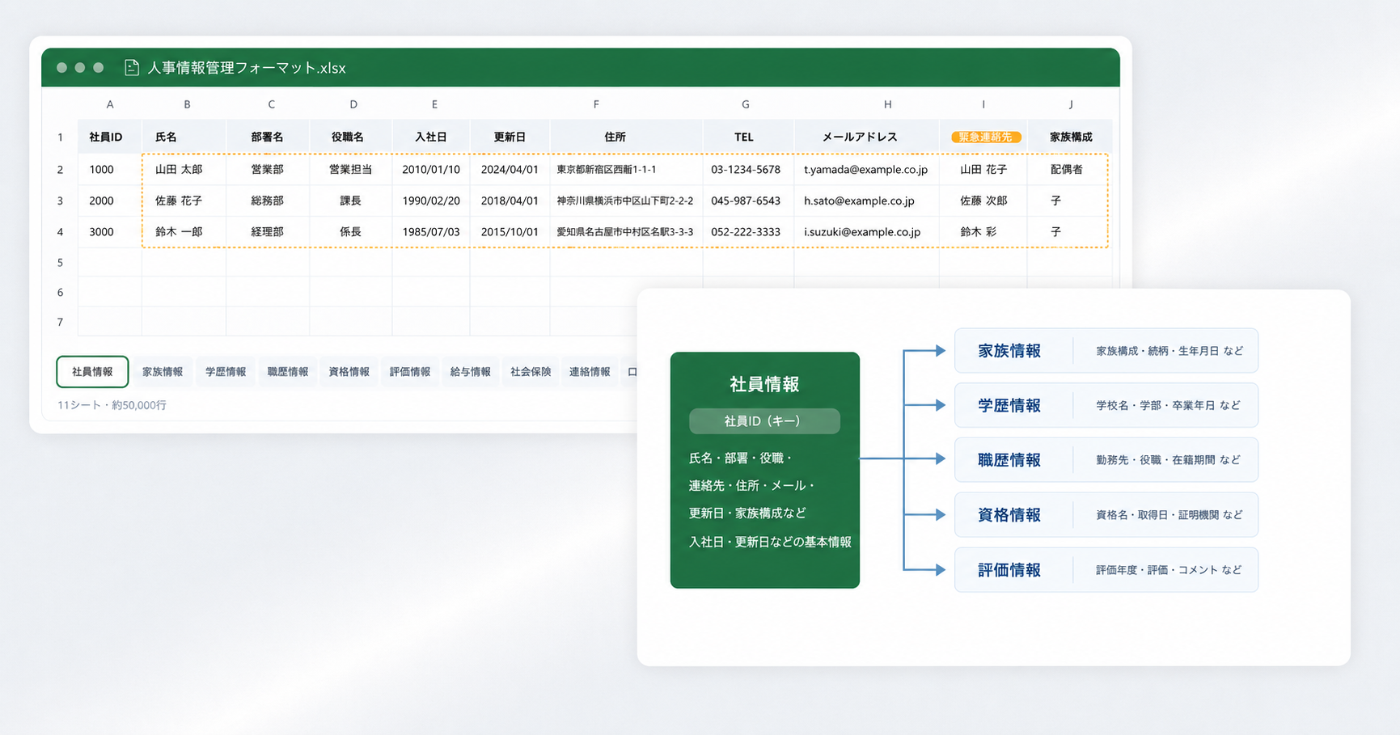Click the TEL header cell
1400x735 pixels.
(x=749, y=137)
